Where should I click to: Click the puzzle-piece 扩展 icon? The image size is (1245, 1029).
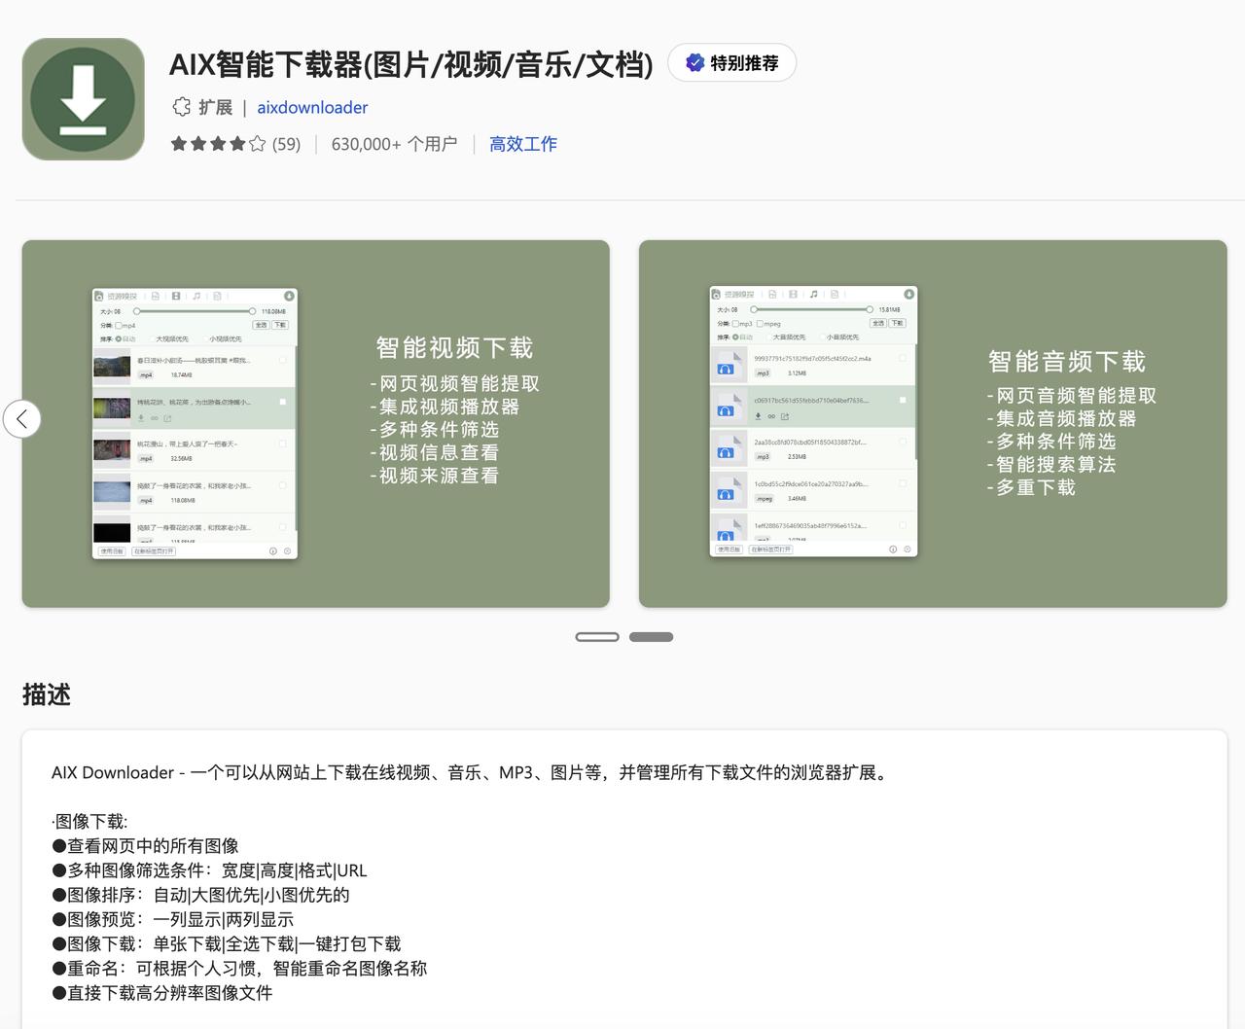(181, 107)
